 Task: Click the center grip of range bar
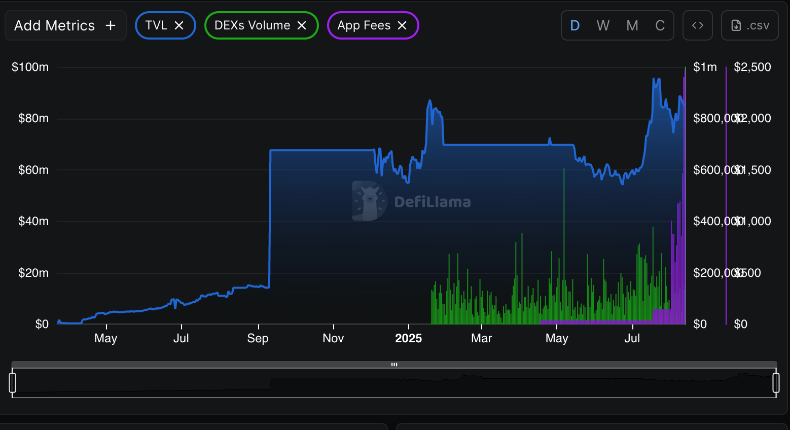394,365
